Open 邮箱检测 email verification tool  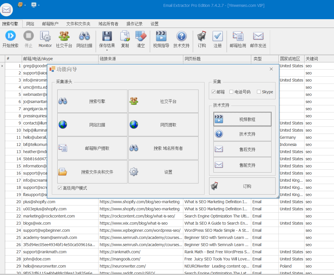coord(238,39)
